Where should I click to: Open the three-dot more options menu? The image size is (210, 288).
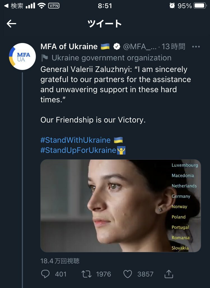(196, 47)
